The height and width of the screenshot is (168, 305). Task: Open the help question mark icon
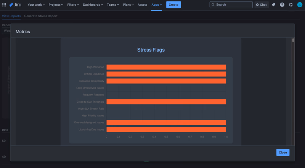pyautogui.click(x=282, y=5)
